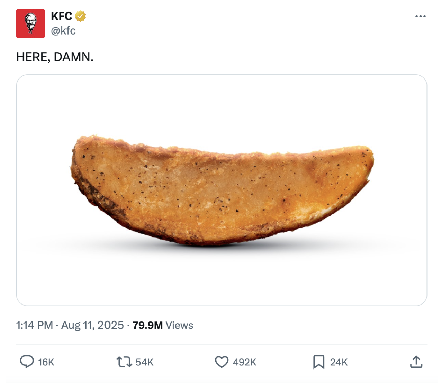This screenshot has height=383, width=441.
Task: Bookmark this tweet
Action: click(x=319, y=362)
